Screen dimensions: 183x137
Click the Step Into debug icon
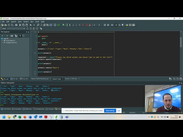pyautogui.click(x=70, y=25)
